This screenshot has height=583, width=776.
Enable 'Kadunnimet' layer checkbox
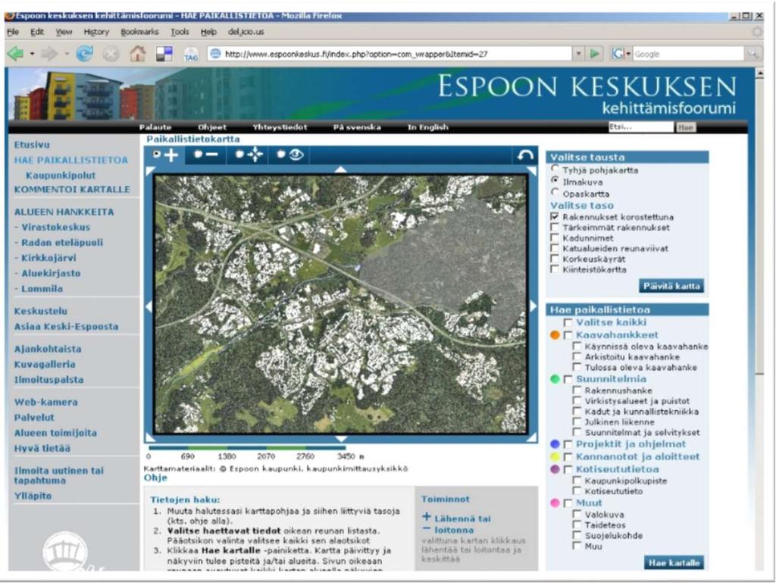[x=555, y=237]
